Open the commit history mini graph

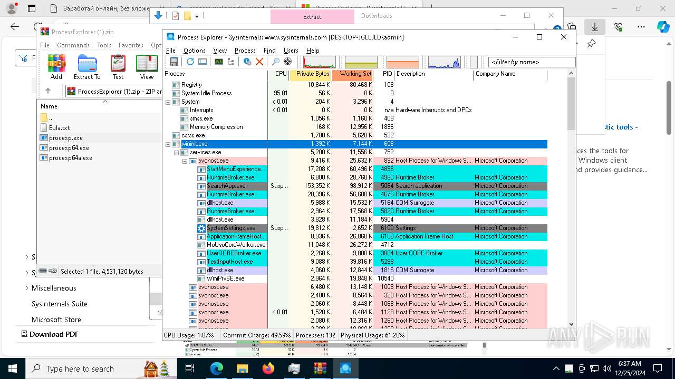coord(361,62)
